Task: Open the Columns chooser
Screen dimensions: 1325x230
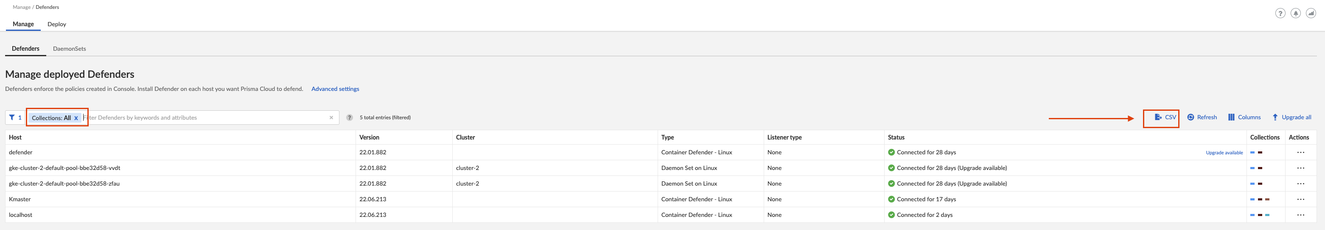Action: pos(1244,117)
